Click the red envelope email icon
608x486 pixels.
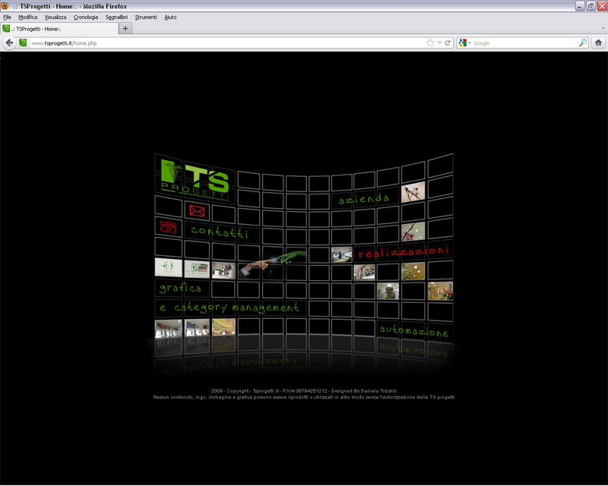click(x=197, y=210)
